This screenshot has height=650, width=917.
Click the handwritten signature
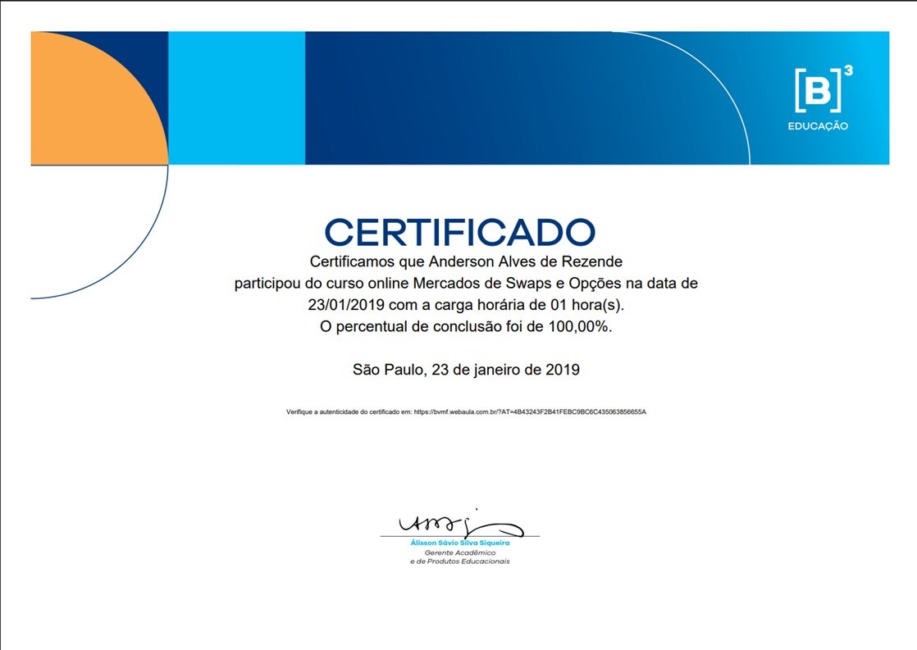pyautogui.click(x=461, y=523)
